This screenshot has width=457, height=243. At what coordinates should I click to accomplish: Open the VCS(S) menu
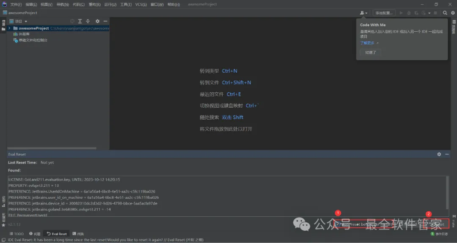(x=141, y=4)
